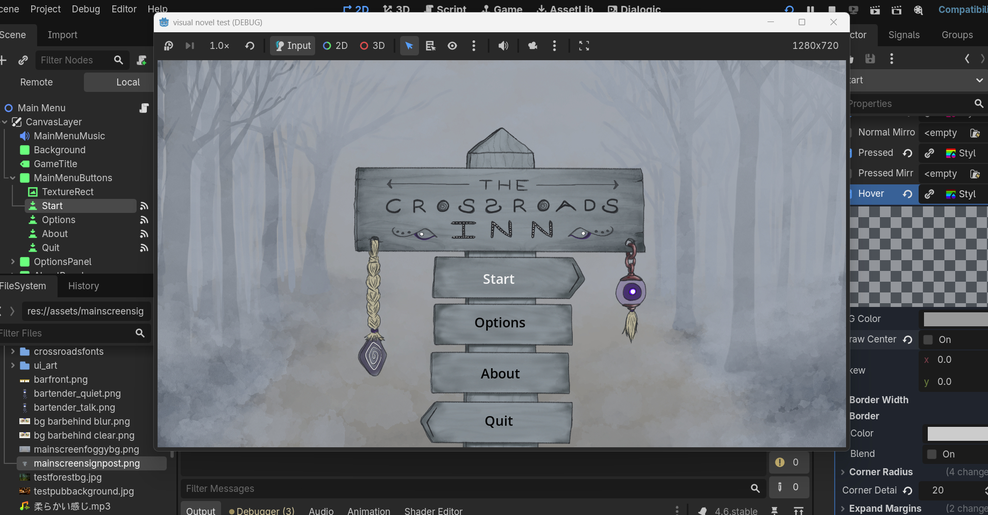Open script icon next to Main Menu node

[x=144, y=108]
